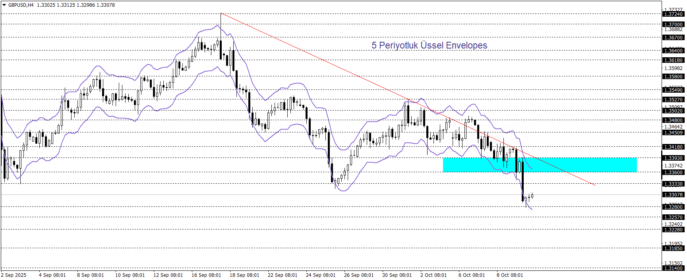Viewport: 687px width, 280px height.
Task: Click the '2 Oct 08:01' time axis label
Action: (x=433, y=275)
